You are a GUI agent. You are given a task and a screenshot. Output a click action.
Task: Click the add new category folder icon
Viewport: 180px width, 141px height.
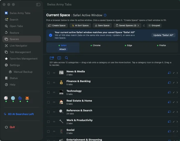pos(52,58)
